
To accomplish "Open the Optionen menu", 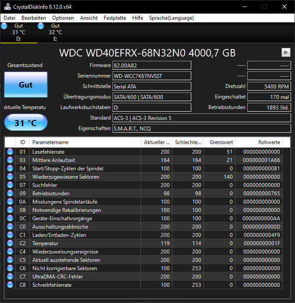I will (x=63, y=18).
